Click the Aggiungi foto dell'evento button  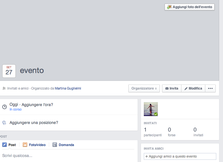click(190, 7)
